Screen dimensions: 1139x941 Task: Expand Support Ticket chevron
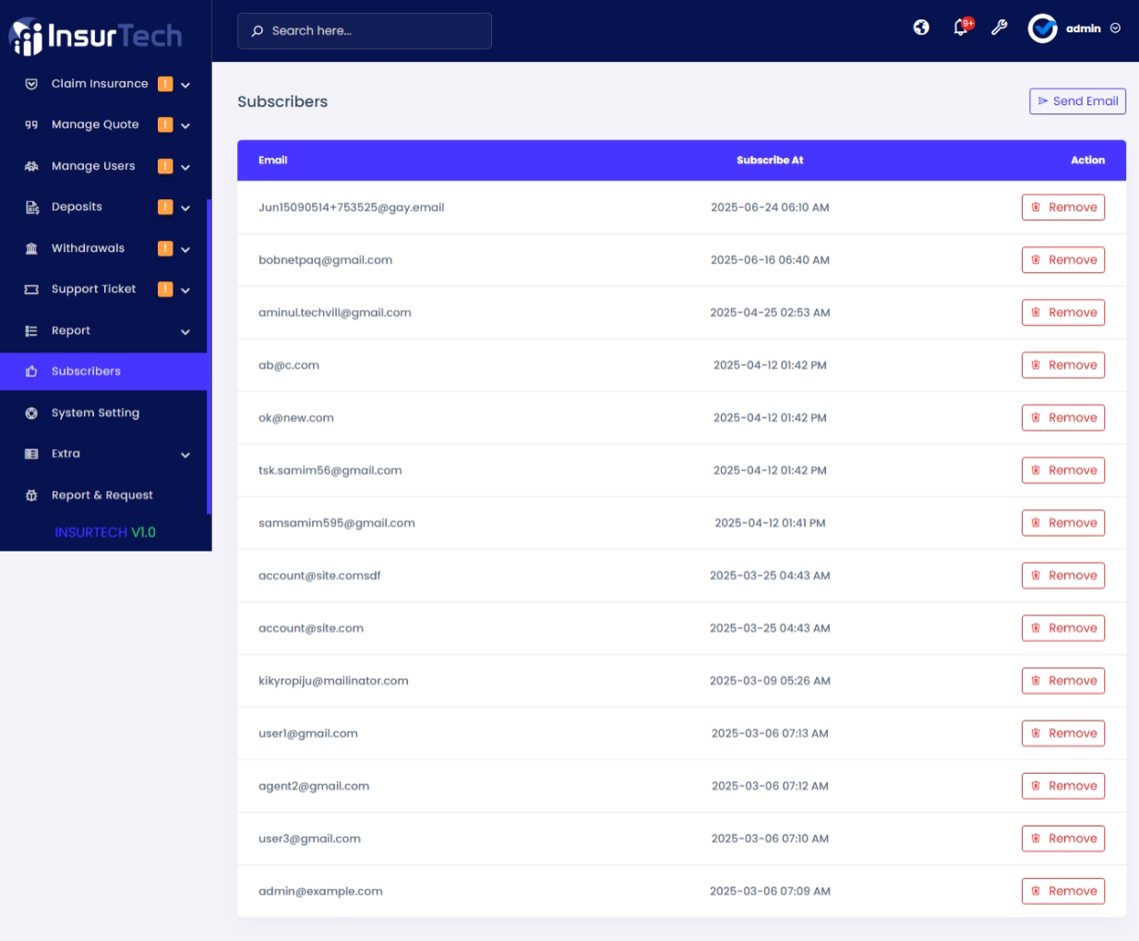(186, 290)
